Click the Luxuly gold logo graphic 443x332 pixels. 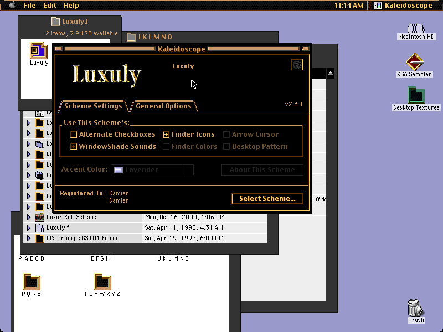pyautogui.click(x=106, y=75)
